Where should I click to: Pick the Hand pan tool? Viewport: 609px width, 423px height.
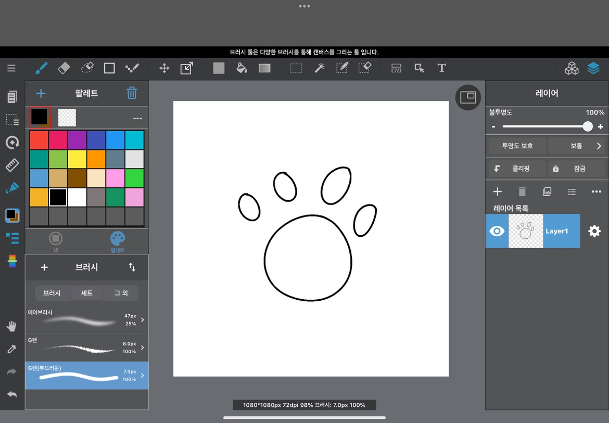pos(11,326)
